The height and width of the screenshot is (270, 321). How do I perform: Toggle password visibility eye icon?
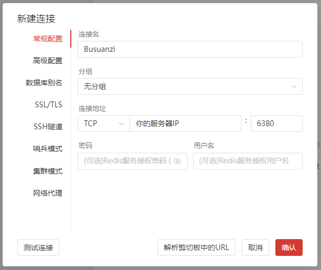pos(177,161)
